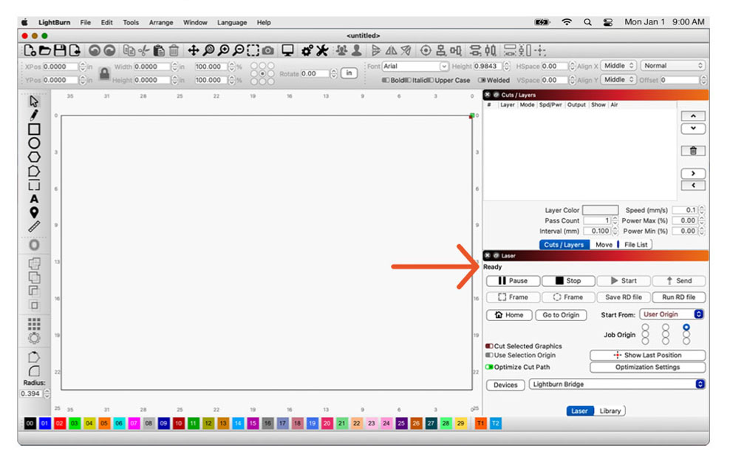Open the Align Y Middle dropdown

pyautogui.click(x=618, y=80)
